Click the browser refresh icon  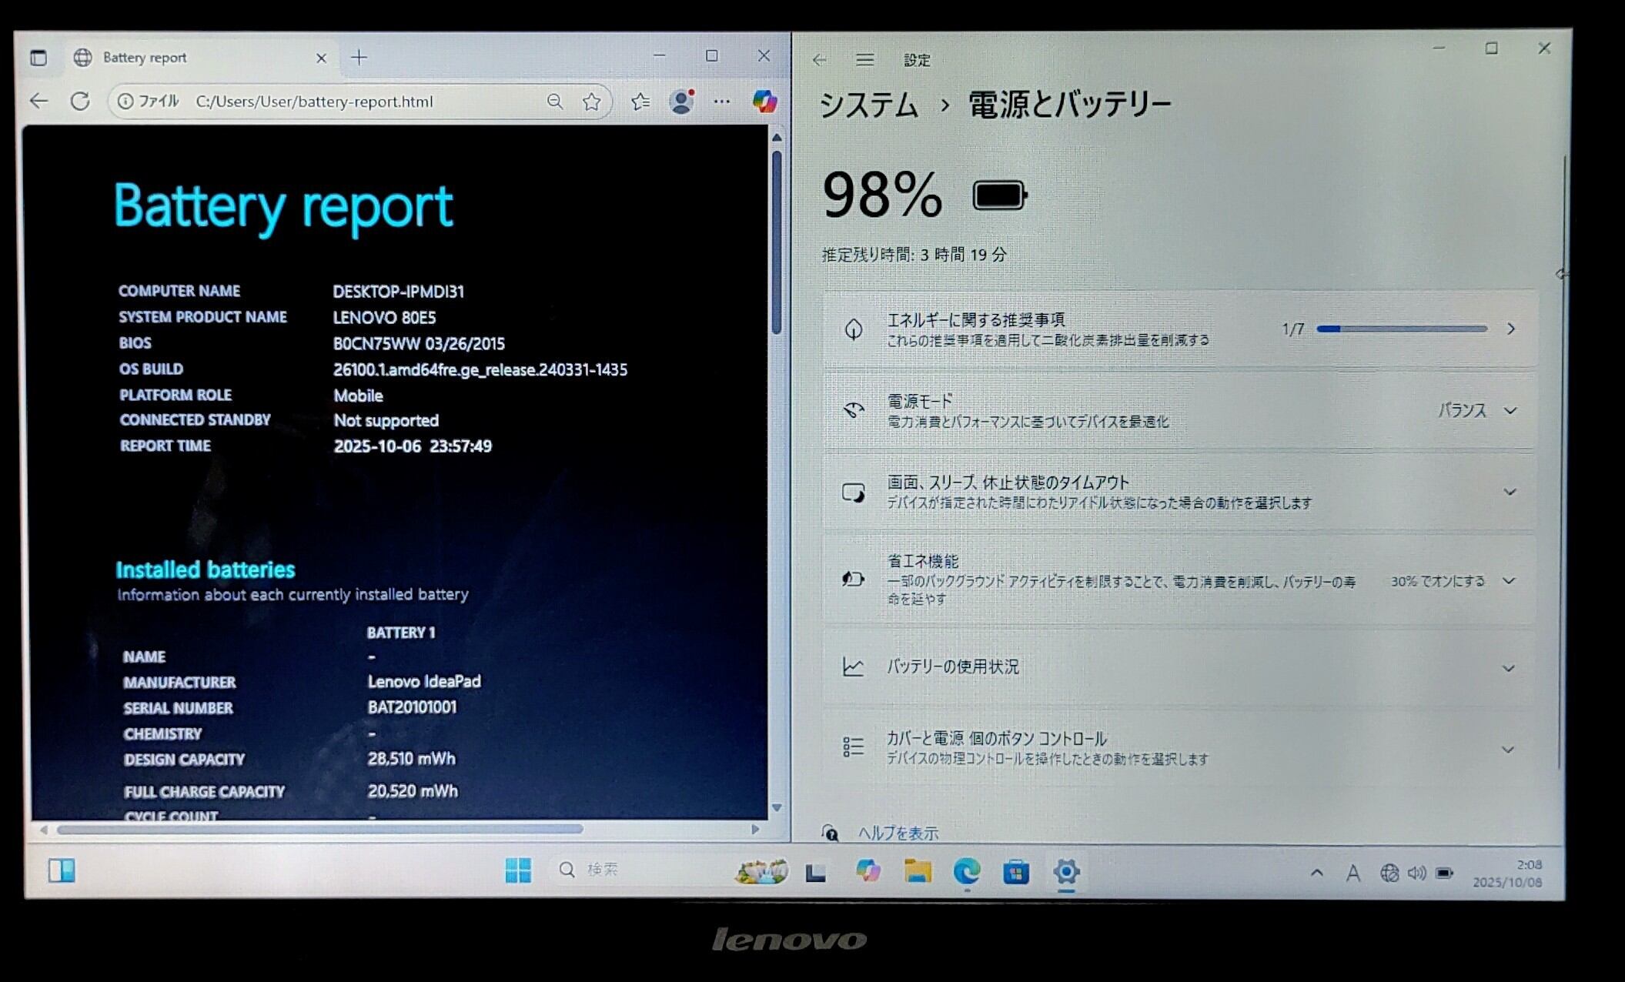coord(80,101)
